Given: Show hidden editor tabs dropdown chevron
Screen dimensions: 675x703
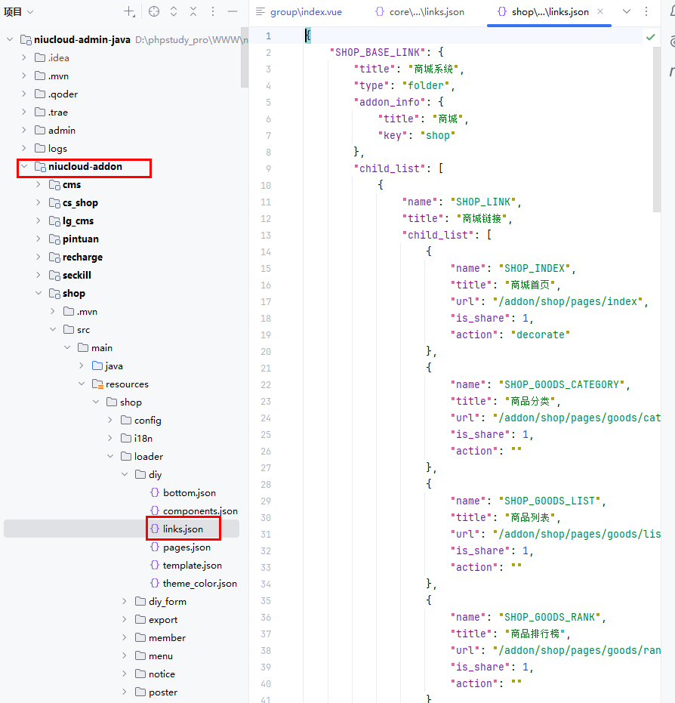Looking at the screenshot, I should point(626,11).
